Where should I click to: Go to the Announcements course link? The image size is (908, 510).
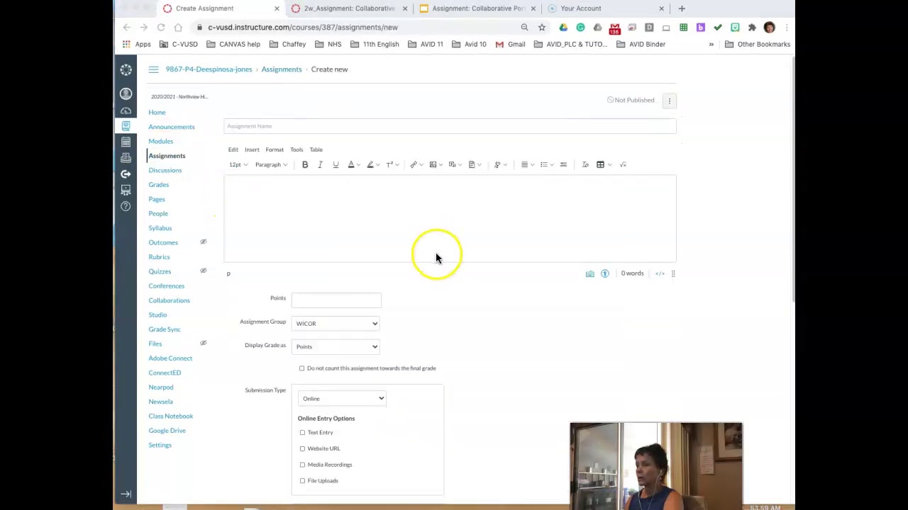pos(171,127)
